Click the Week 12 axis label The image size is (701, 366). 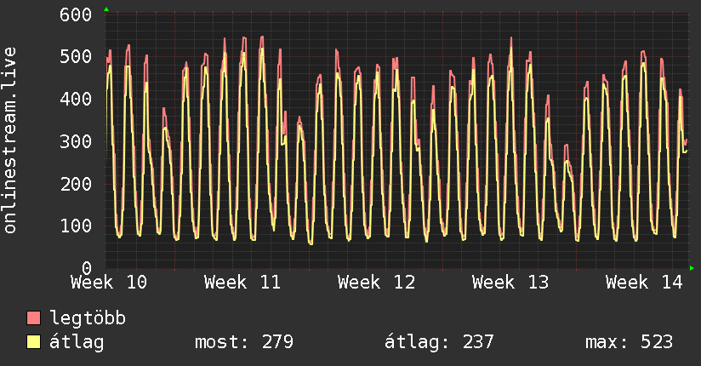376,283
